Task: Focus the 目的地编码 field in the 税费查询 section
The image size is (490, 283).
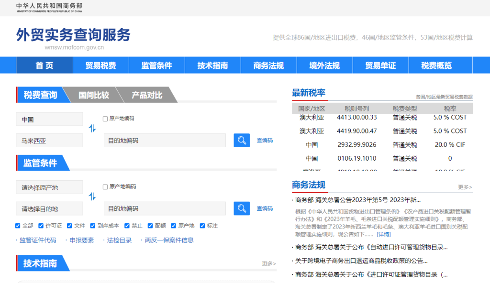Action: point(165,141)
